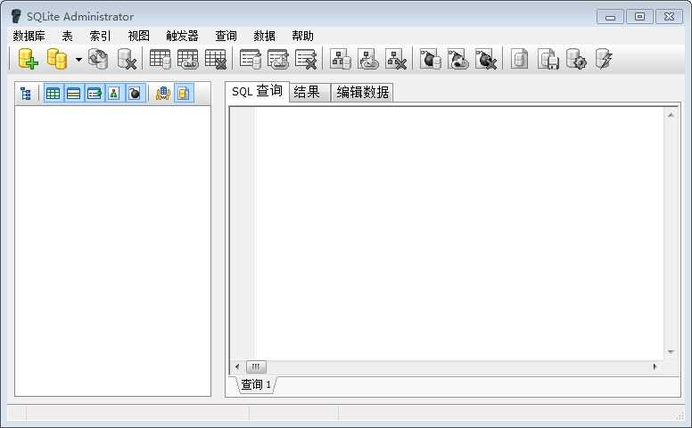Click the delete table icon
The width and height of the screenshot is (692, 428).
click(x=216, y=59)
